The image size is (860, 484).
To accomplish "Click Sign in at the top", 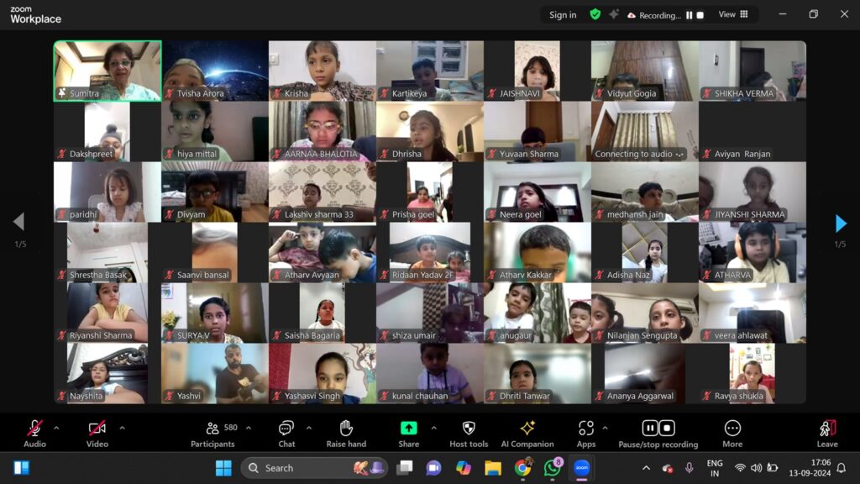I will (563, 14).
